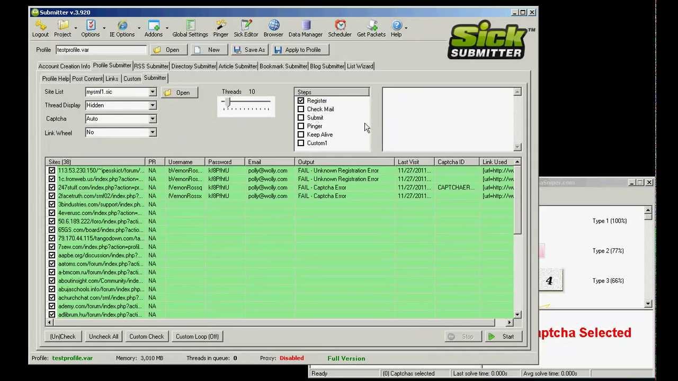The width and height of the screenshot is (678, 381).
Task: Click the (Un)Check button
Action: (x=63, y=337)
